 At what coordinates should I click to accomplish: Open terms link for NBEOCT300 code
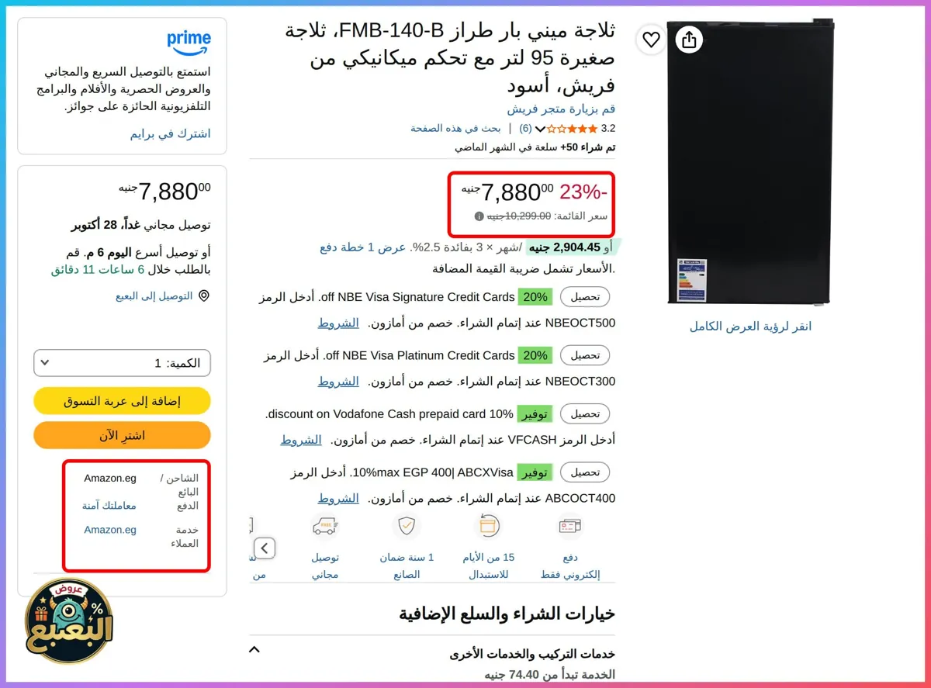pos(338,381)
